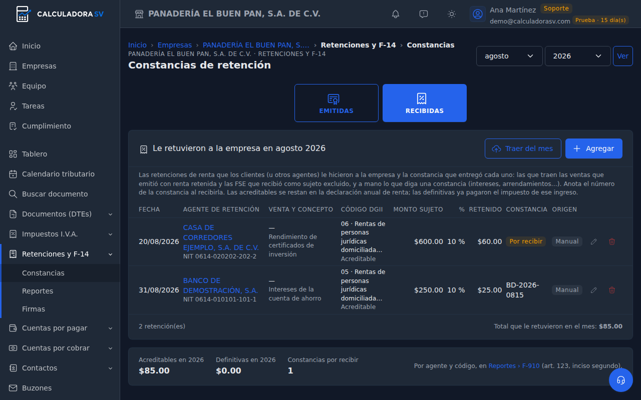Click the Soporte badge

click(556, 8)
